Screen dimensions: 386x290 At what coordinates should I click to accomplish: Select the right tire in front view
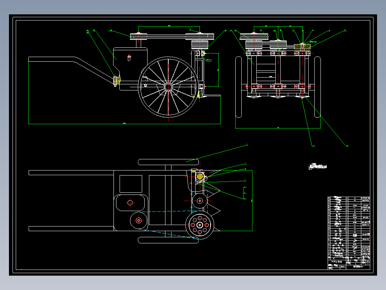pyautogui.click(x=318, y=87)
